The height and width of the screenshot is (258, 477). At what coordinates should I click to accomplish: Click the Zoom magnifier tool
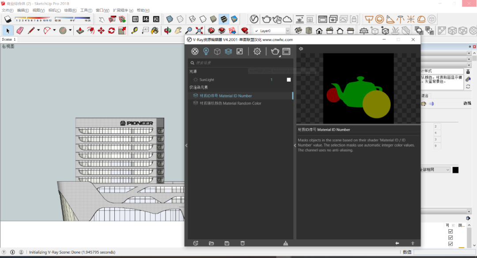[x=189, y=31]
